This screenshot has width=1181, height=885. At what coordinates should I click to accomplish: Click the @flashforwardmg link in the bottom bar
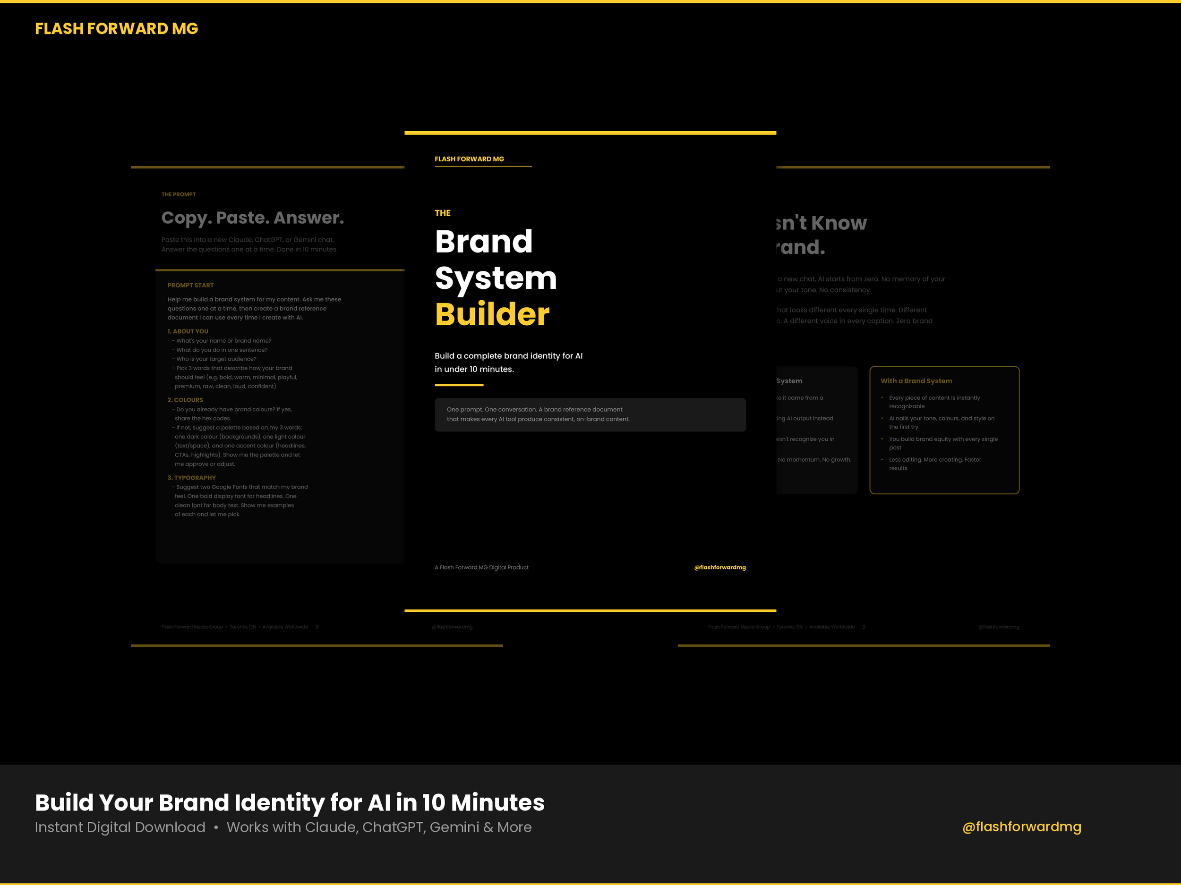click(1021, 827)
